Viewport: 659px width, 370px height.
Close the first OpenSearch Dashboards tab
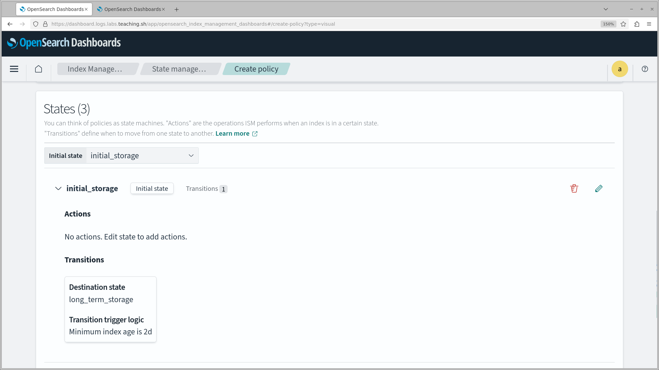point(86,9)
